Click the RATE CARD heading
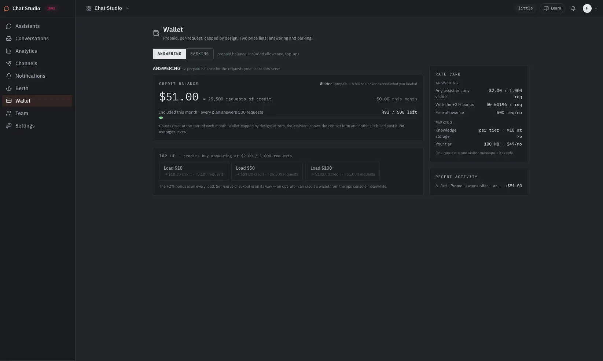603x361 pixels. [448, 74]
